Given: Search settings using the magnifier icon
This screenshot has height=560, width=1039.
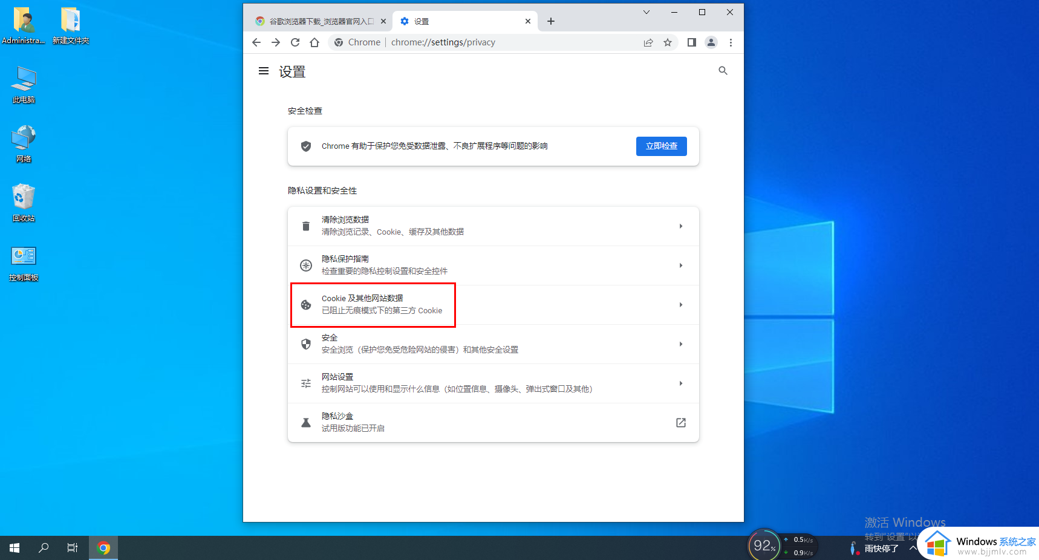Looking at the screenshot, I should point(723,71).
